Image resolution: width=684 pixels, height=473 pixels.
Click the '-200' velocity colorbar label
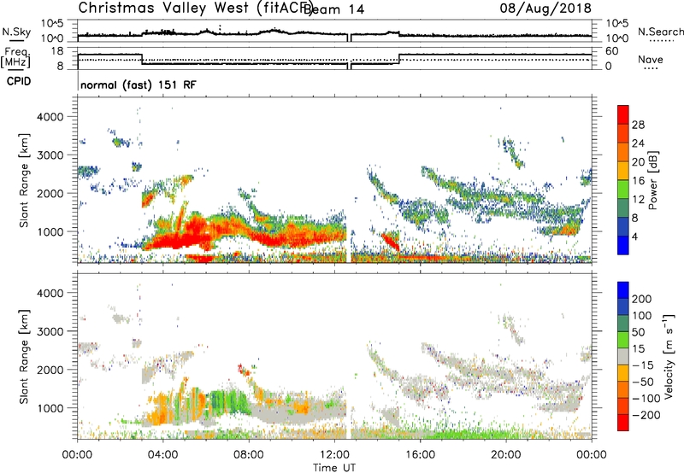646,415
